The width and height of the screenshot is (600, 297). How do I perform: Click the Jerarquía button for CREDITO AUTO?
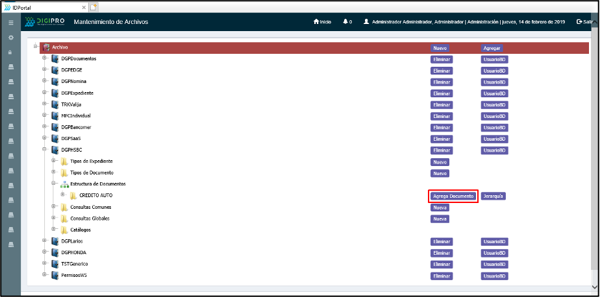click(493, 196)
